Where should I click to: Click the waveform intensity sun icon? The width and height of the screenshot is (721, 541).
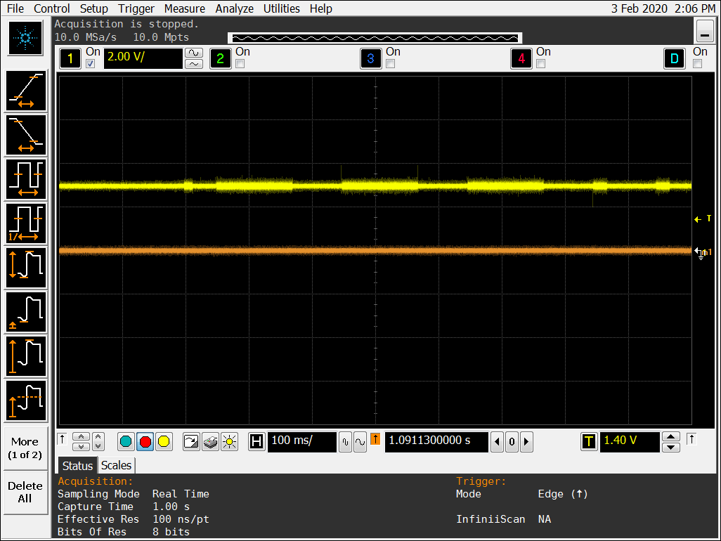pos(229,442)
